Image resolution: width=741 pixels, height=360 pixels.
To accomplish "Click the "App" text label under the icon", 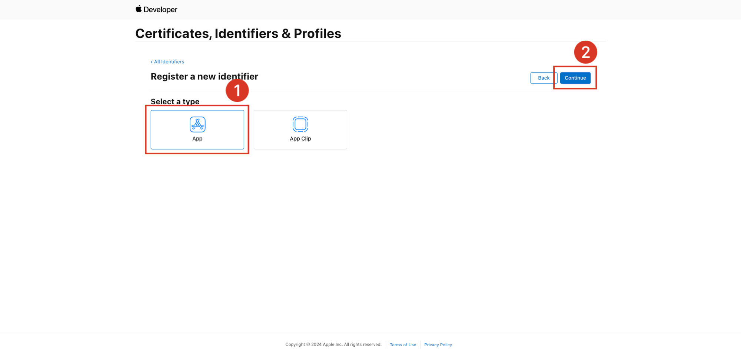I will click(x=197, y=139).
